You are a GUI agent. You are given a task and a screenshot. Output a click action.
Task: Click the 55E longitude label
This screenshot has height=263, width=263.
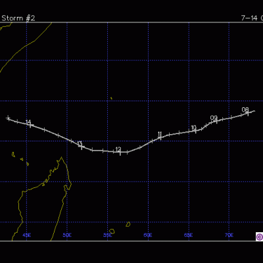[x=108, y=235]
